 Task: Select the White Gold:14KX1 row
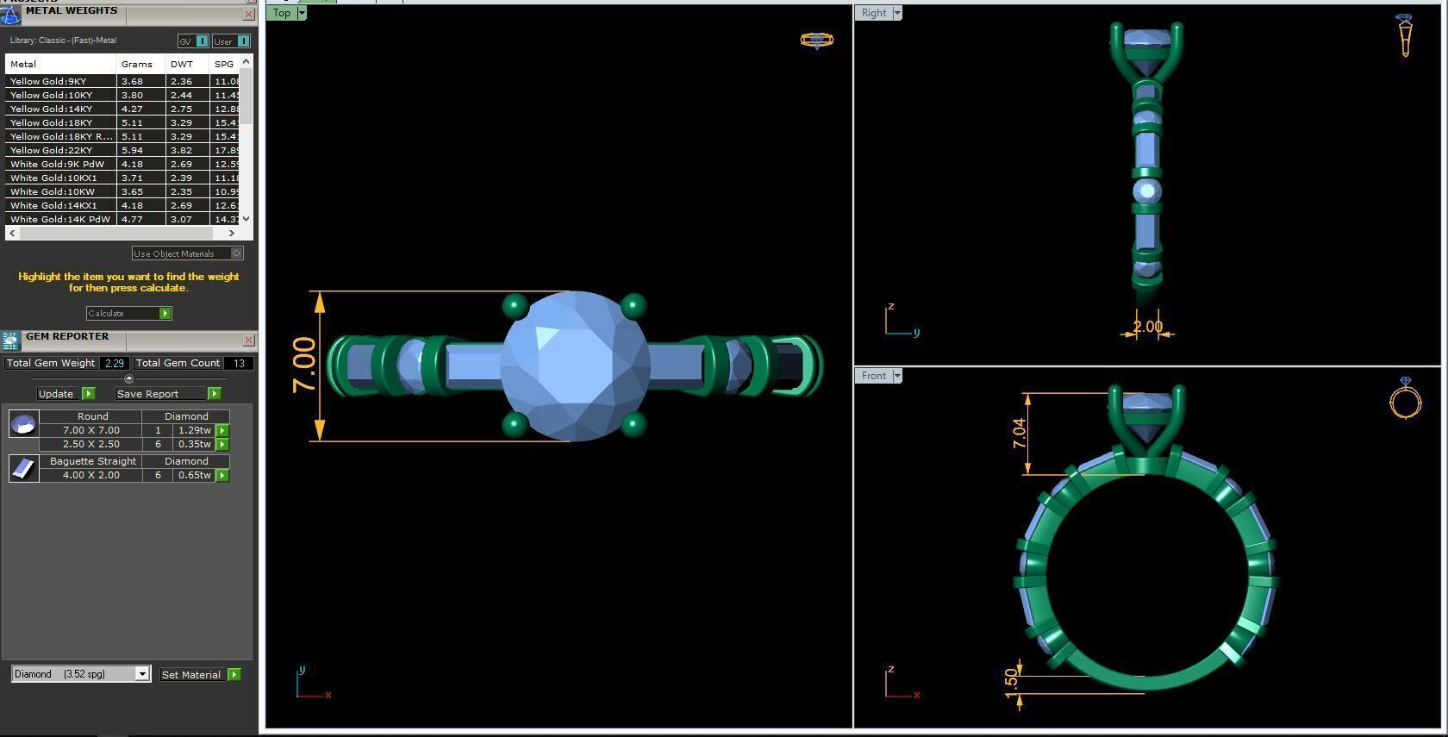click(x=122, y=205)
